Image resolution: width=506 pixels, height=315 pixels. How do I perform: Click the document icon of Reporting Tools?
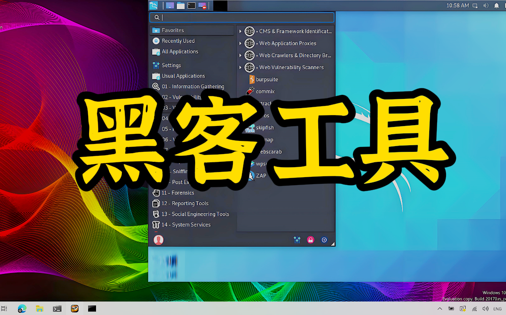click(x=156, y=203)
